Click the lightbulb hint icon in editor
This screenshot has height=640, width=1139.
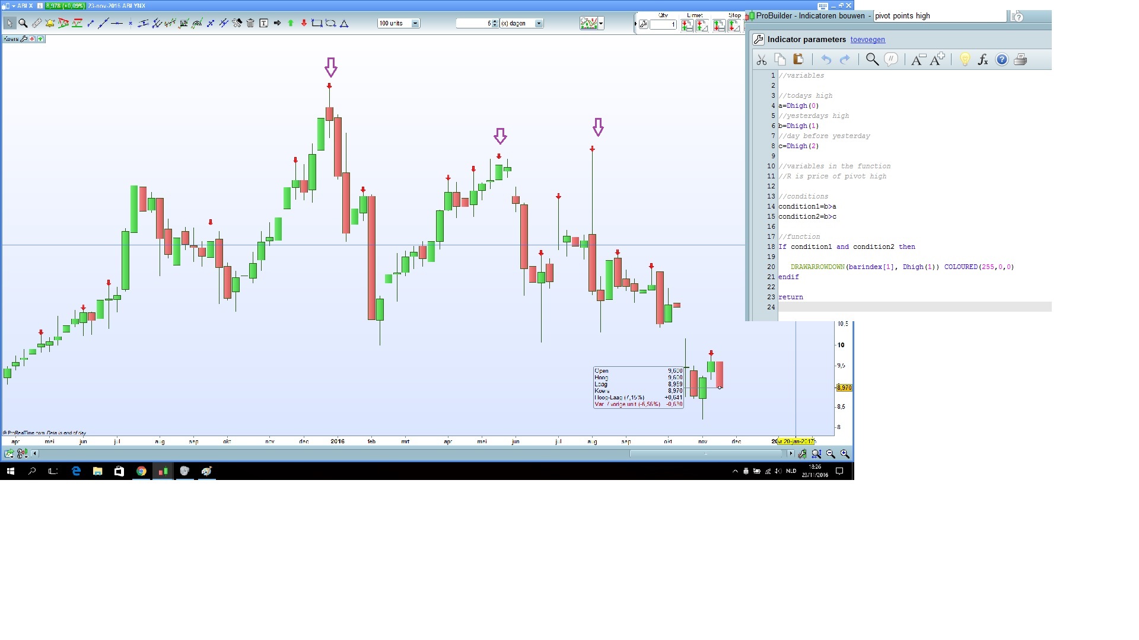coord(965,59)
